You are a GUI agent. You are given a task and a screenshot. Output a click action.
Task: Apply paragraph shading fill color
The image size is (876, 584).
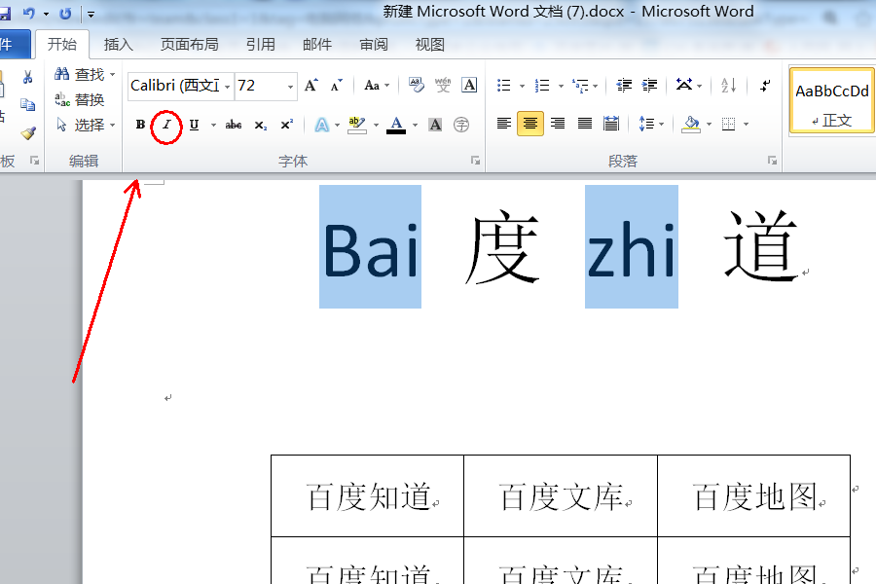point(691,124)
